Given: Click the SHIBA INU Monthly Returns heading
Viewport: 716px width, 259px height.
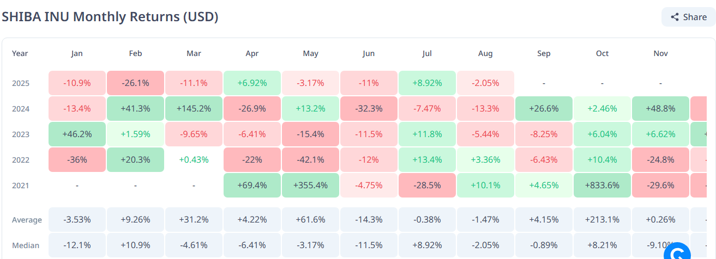Looking at the screenshot, I should (110, 16).
